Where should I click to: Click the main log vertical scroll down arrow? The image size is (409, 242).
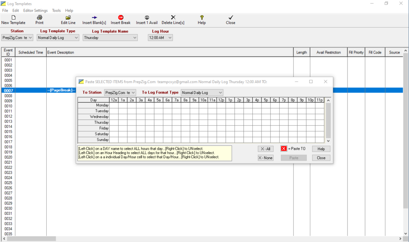pyautogui.click(x=406, y=234)
